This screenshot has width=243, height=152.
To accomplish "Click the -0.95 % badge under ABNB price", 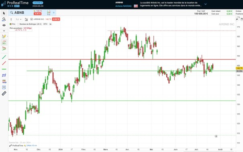I will point(37,14).
